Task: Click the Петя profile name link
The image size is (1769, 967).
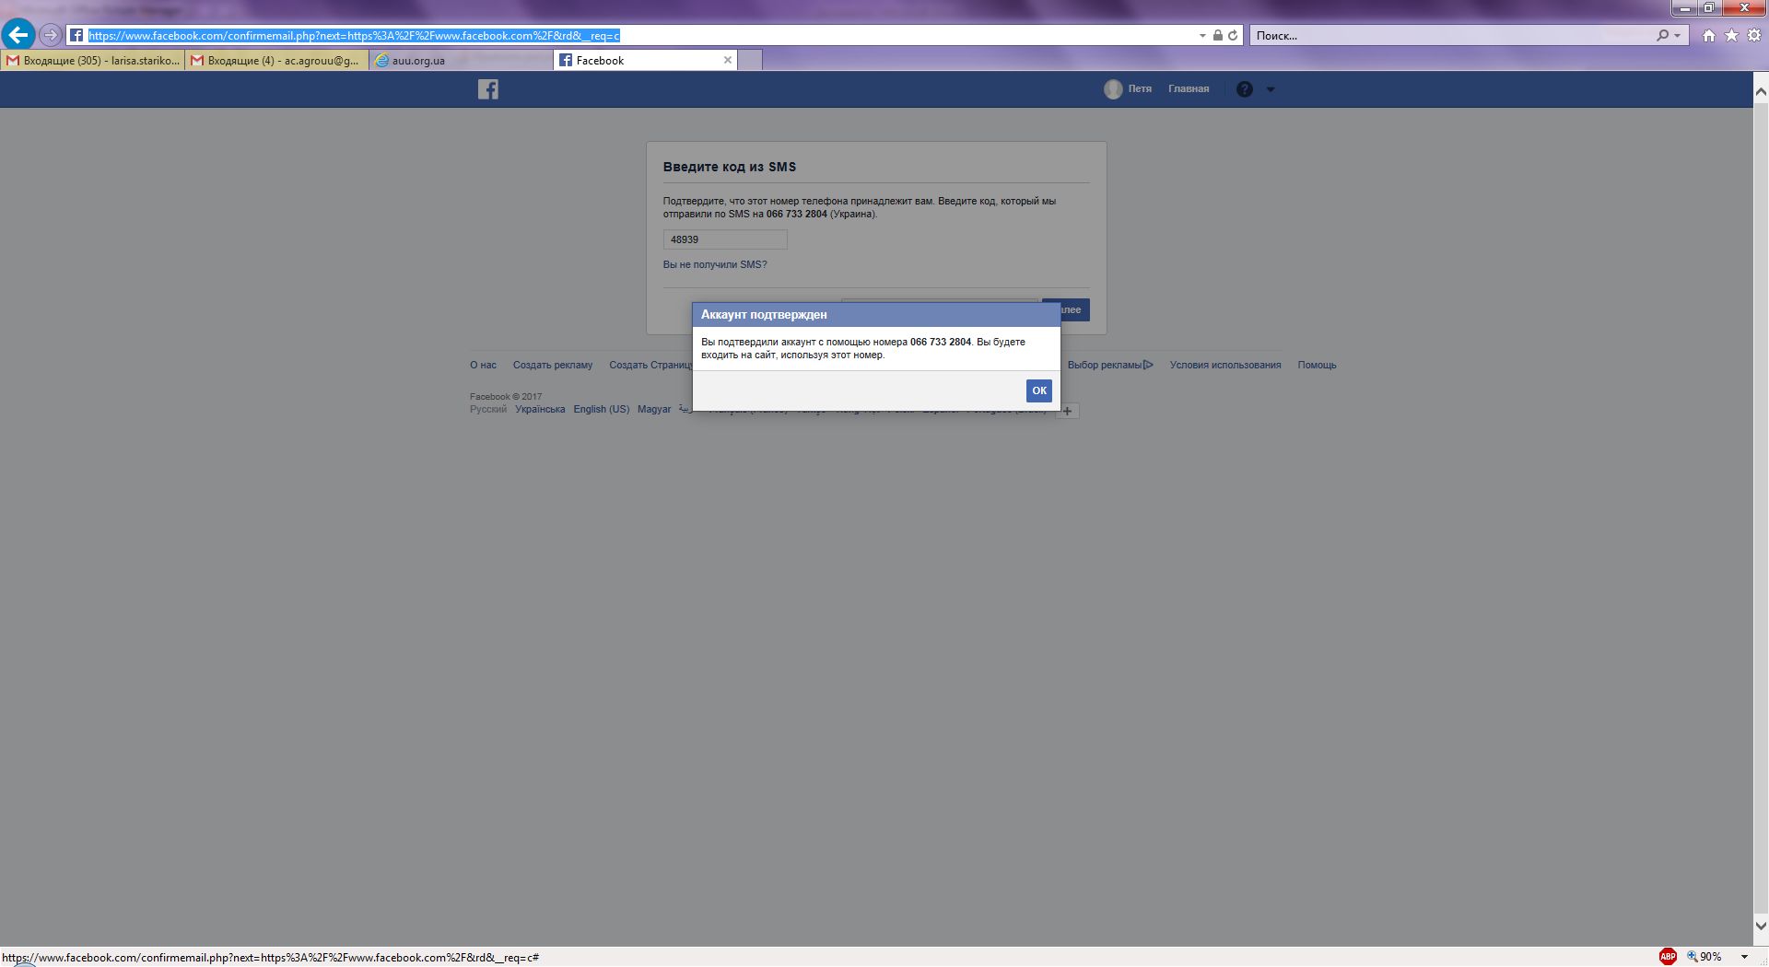Action: 1140,89
